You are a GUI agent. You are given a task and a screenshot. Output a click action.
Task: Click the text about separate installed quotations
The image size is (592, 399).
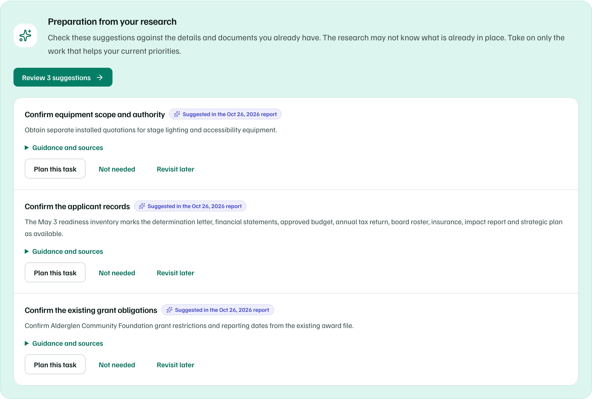coord(151,130)
